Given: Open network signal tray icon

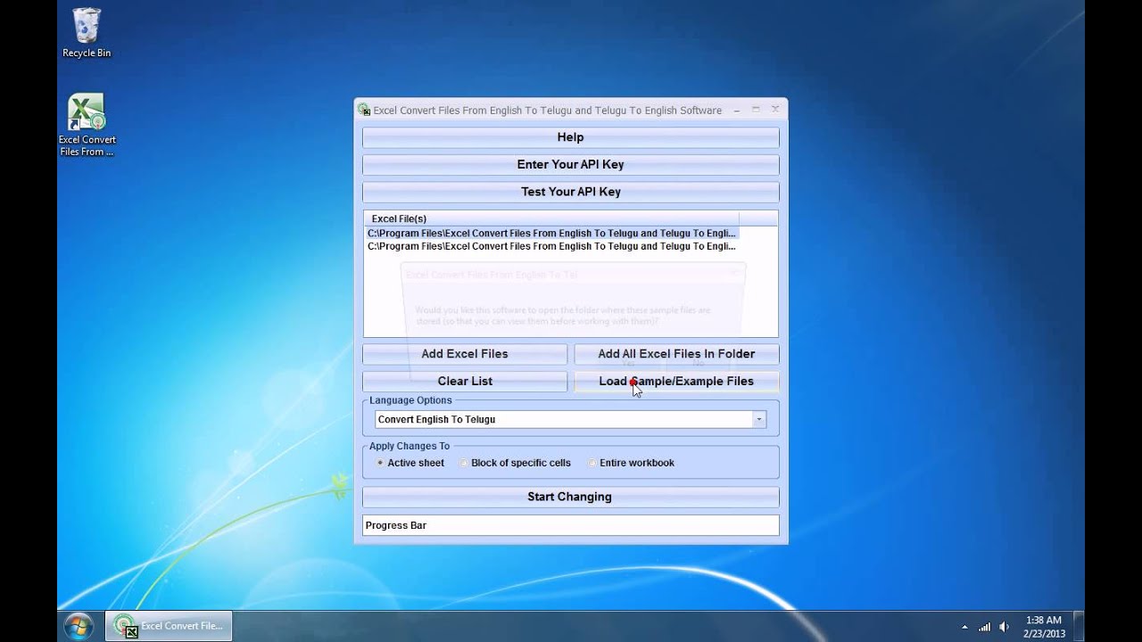Looking at the screenshot, I should (985, 627).
